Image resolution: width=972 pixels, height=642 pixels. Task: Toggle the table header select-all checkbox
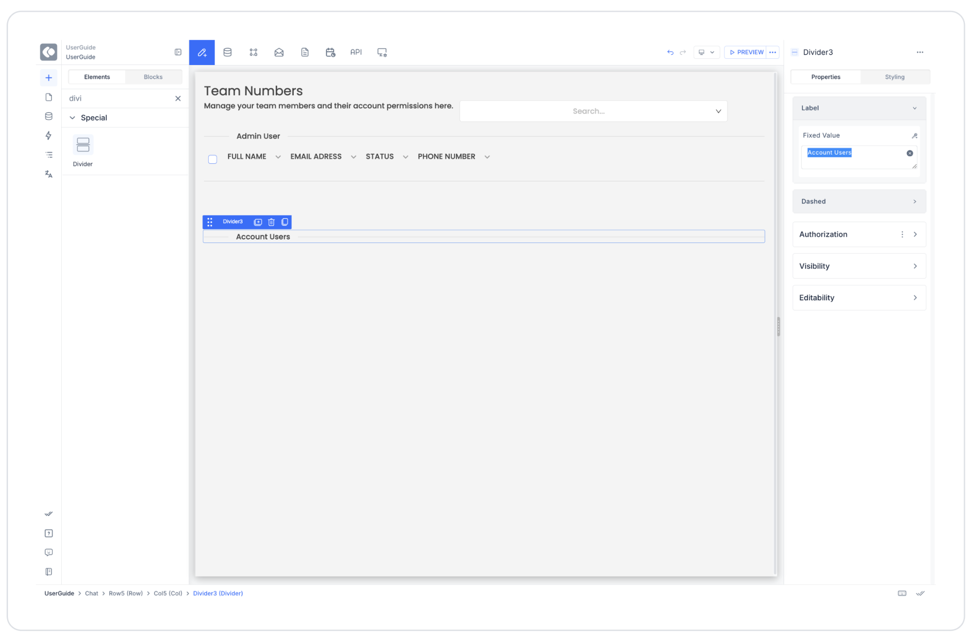213,159
